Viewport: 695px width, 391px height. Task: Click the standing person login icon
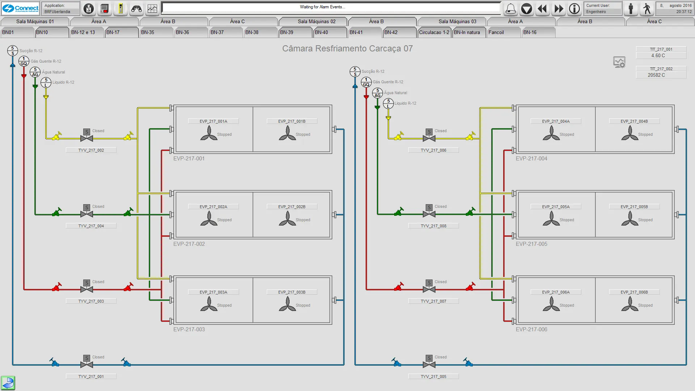click(631, 9)
